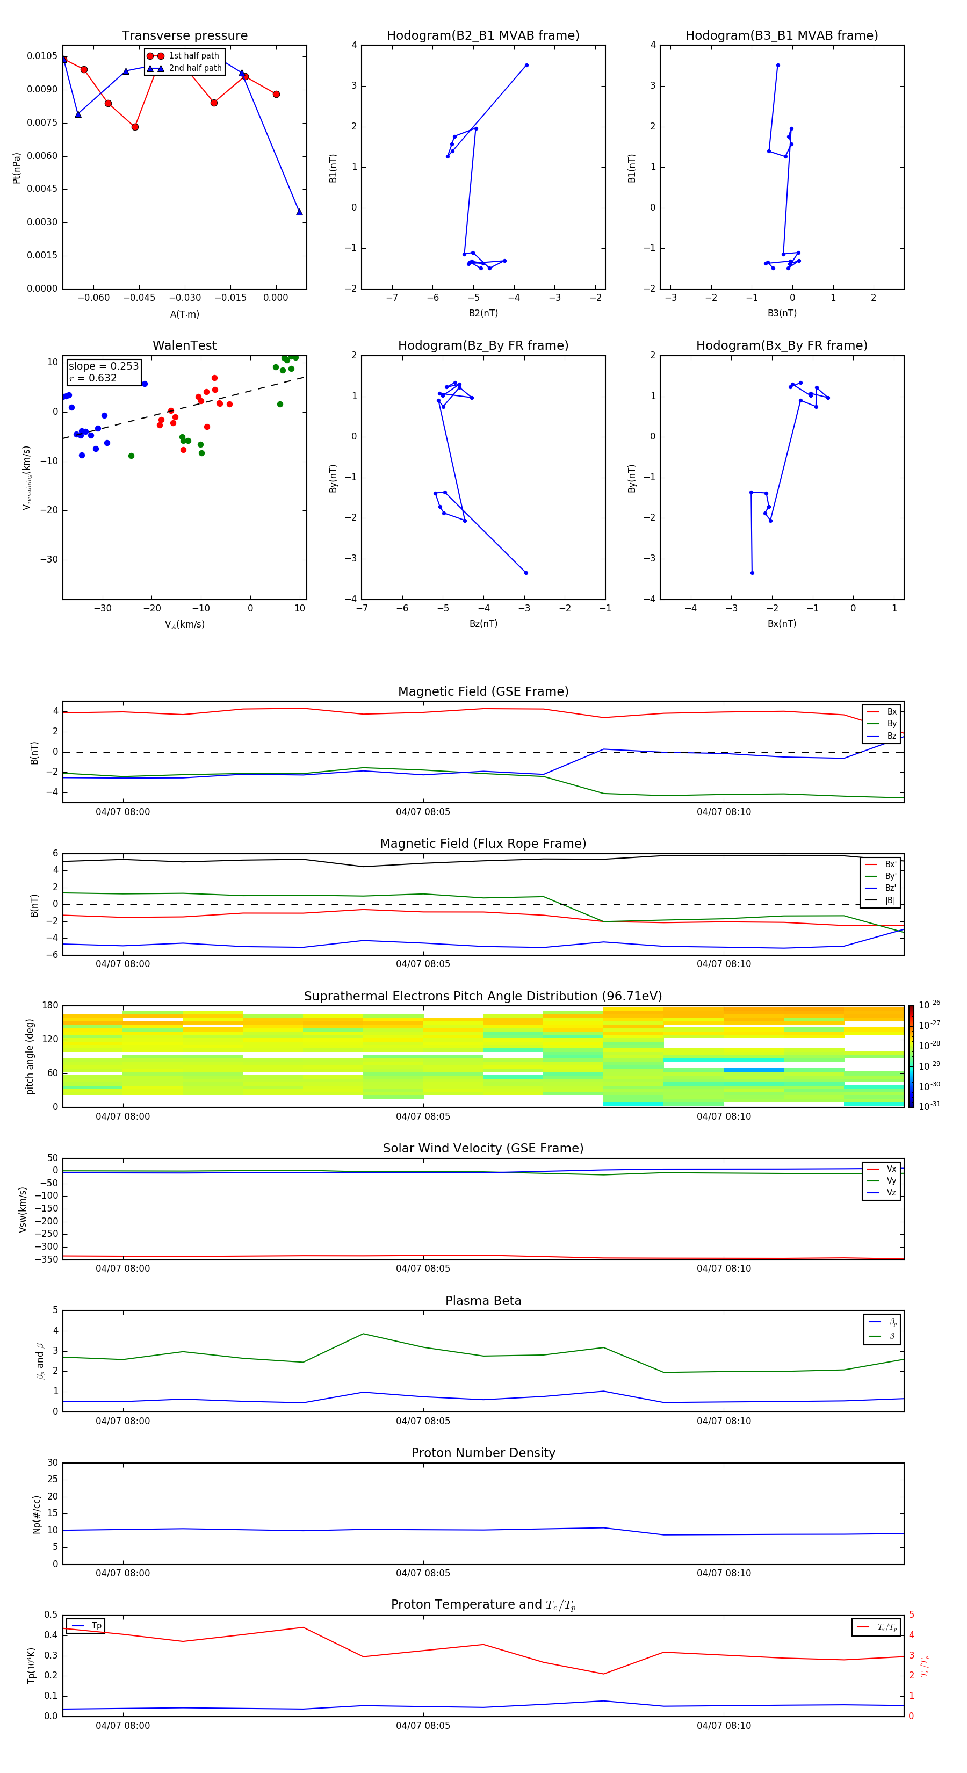Click 'Vx' in solar wind velocity legend
This screenshot has width=967, height=1773.
882,1169
